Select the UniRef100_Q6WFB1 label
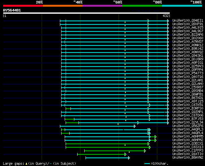205x166 pixels. pos(188,94)
